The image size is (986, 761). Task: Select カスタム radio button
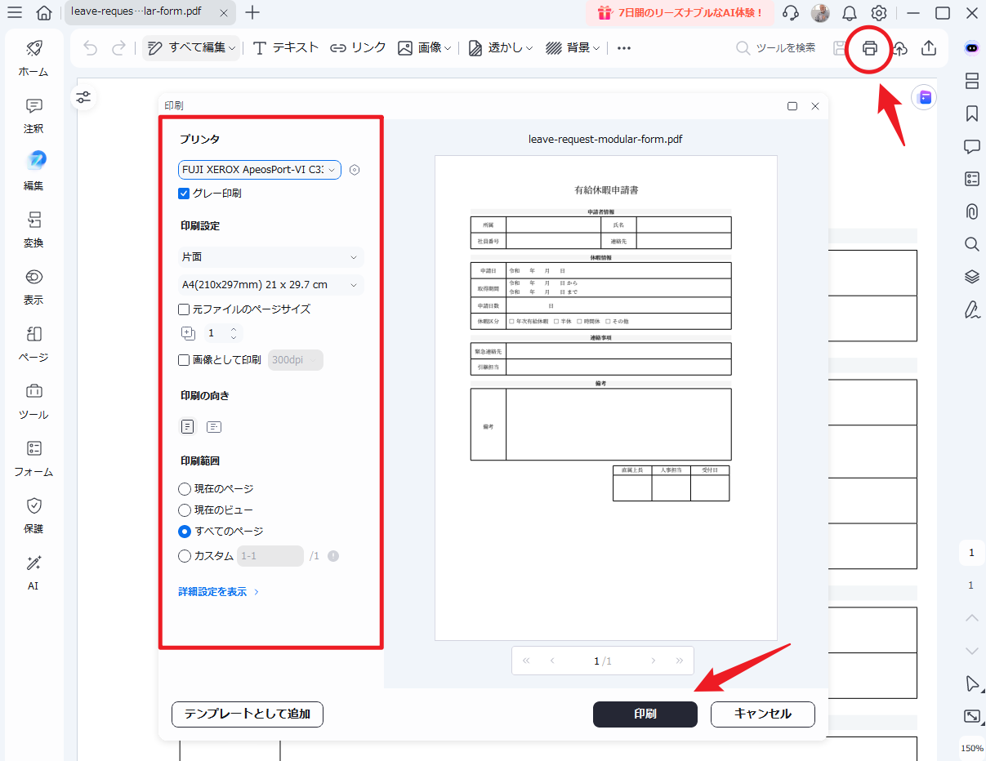point(185,556)
